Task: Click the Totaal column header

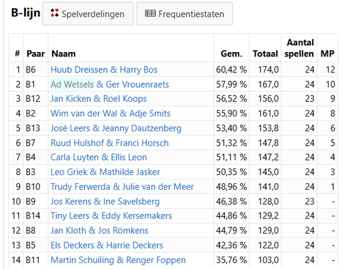Action: [265, 54]
